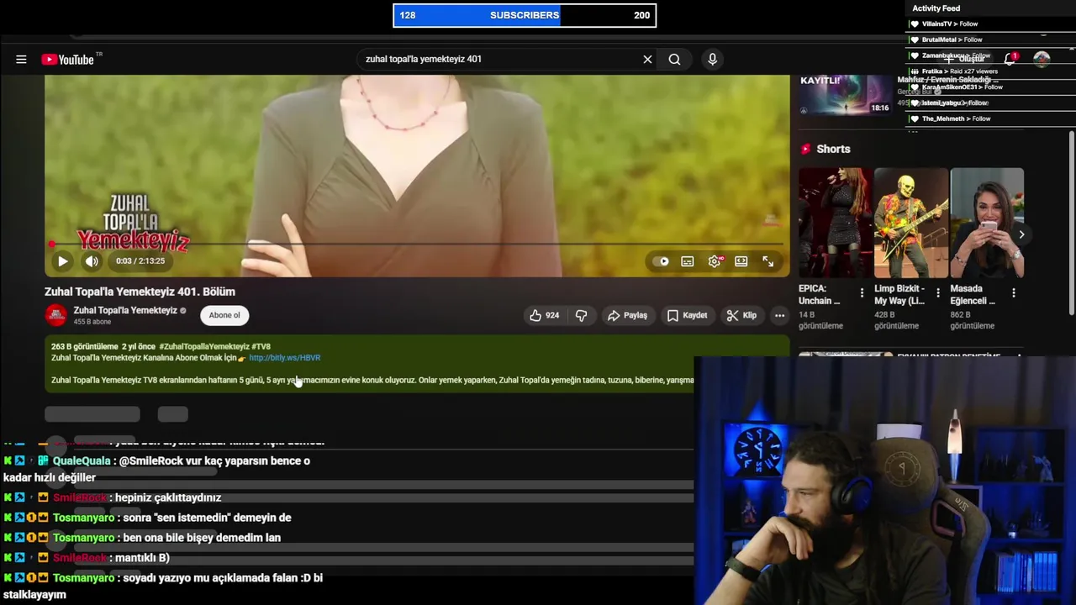Mute the video with speaker icon
The width and height of the screenshot is (1076, 605).
click(92, 261)
